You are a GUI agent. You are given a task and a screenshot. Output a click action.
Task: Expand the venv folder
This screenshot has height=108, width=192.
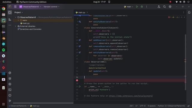click(x=18, y=20)
